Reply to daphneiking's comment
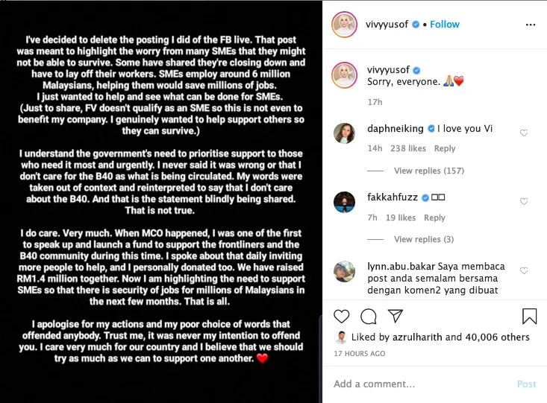The height and width of the screenshot is (403, 547). point(445,148)
